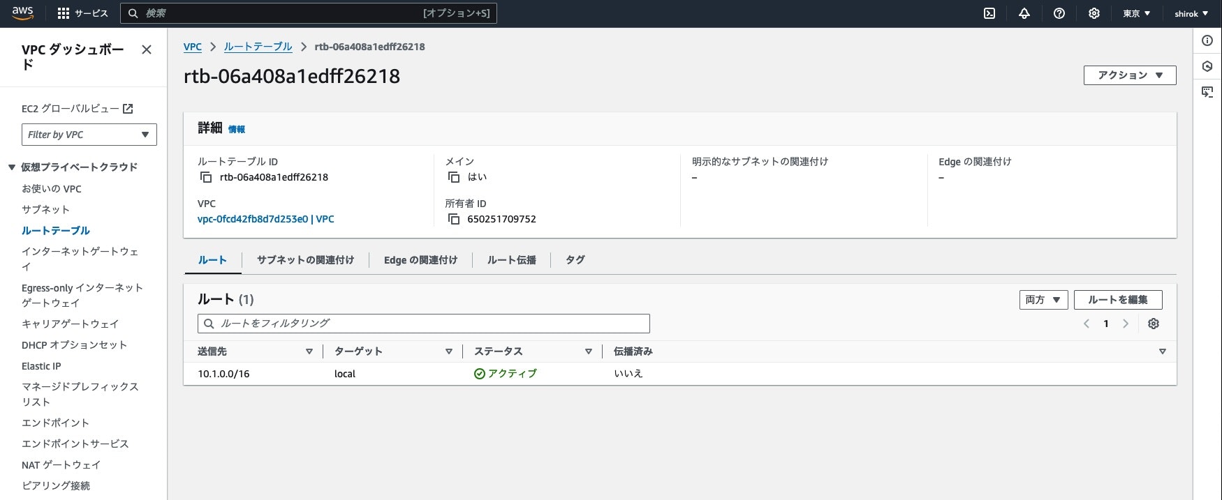Open the routes table preferences gear

1154,324
